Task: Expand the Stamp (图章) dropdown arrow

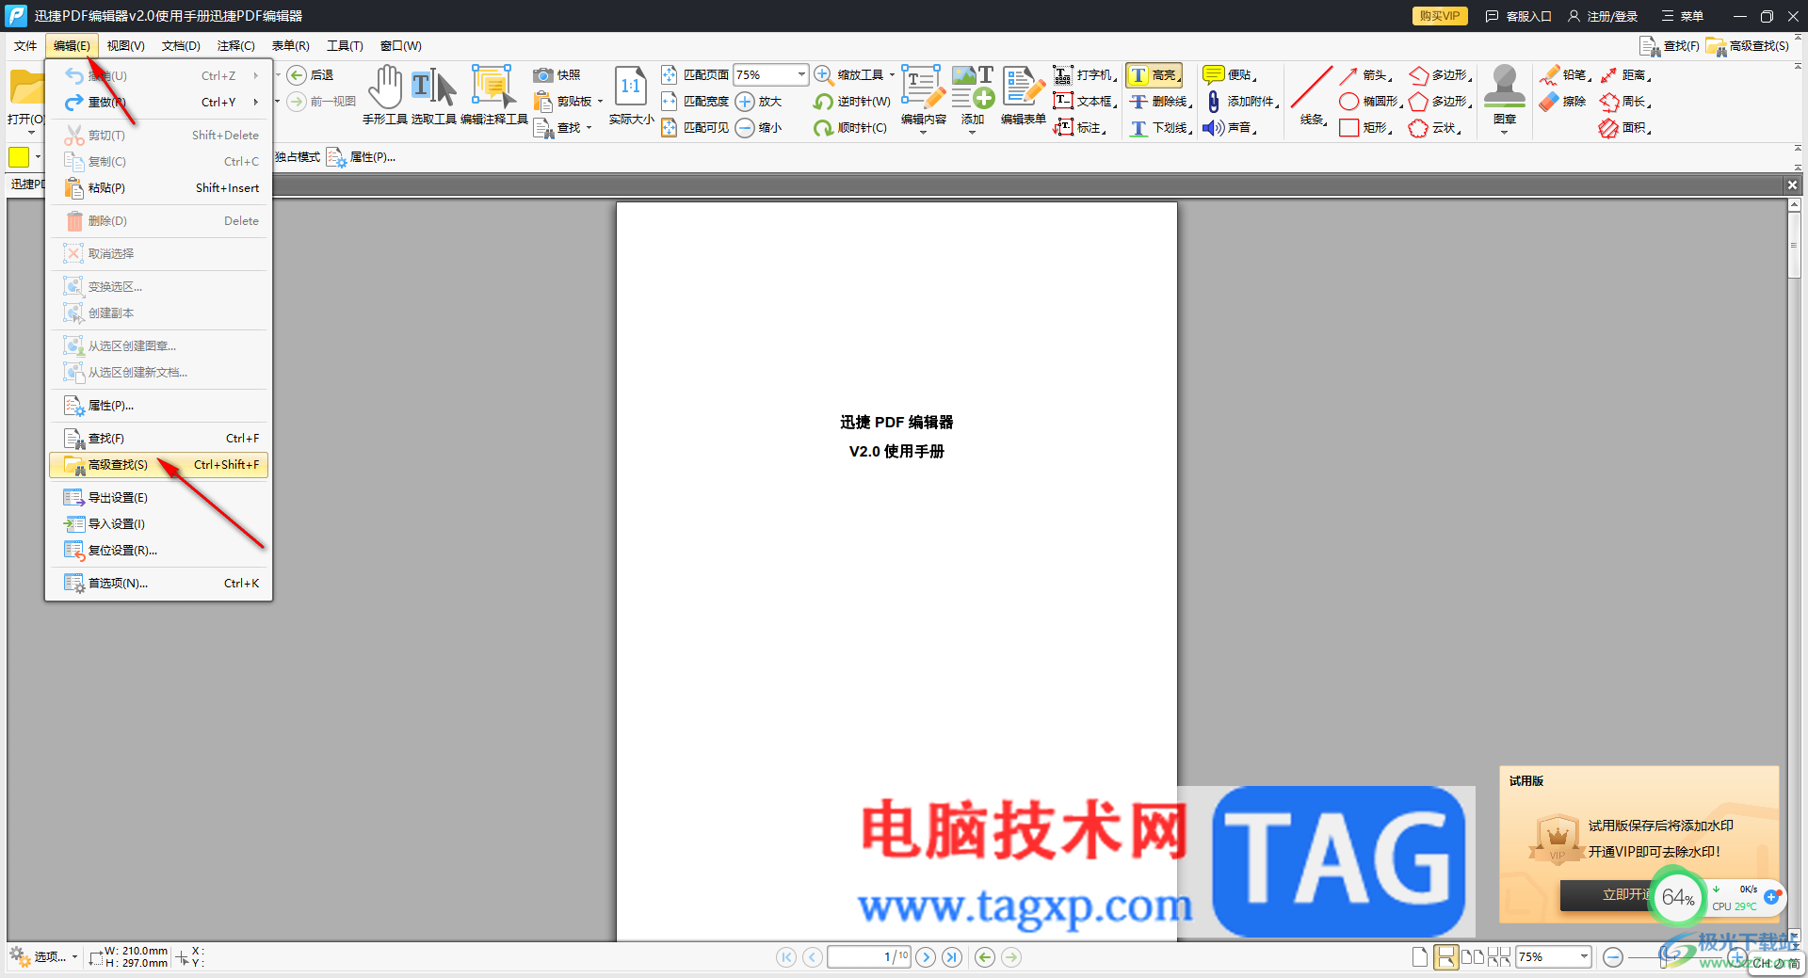Action: click(1504, 133)
